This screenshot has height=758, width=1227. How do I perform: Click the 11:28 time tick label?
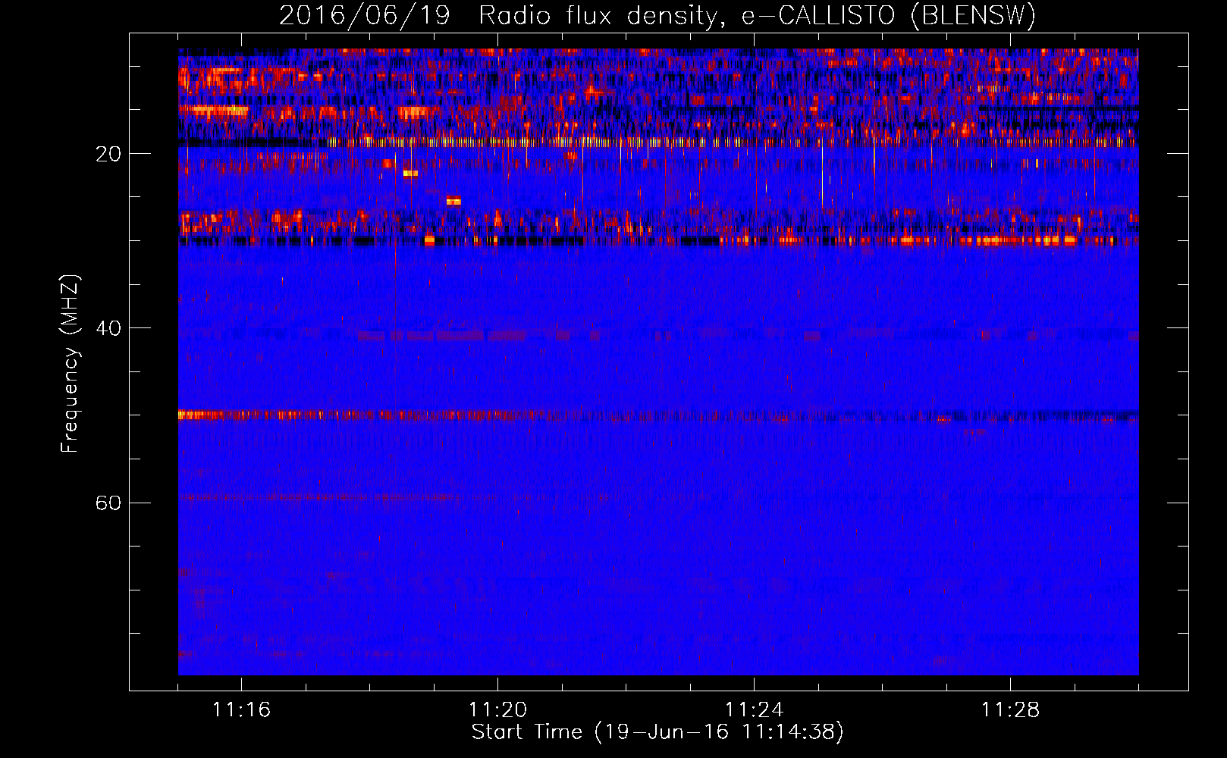pyautogui.click(x=1010, y=709)
